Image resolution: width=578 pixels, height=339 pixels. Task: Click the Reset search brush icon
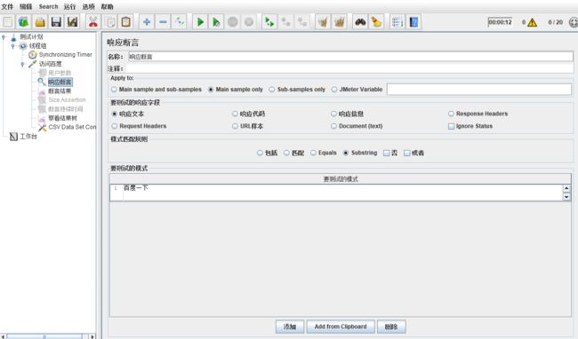tap(376, 22)
